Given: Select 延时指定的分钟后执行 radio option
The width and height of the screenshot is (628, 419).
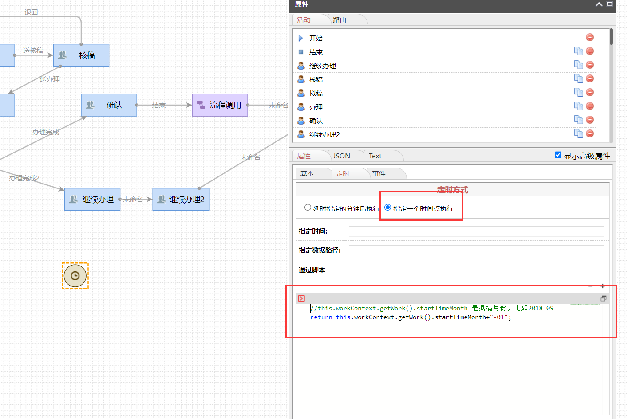Looking at the screenshot, I should pyautogui.click(x=308, y=208).
